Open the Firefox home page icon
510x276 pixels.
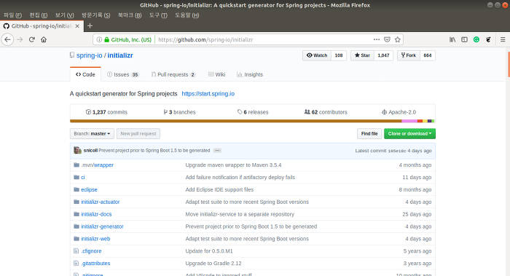[x=44, y=39]
